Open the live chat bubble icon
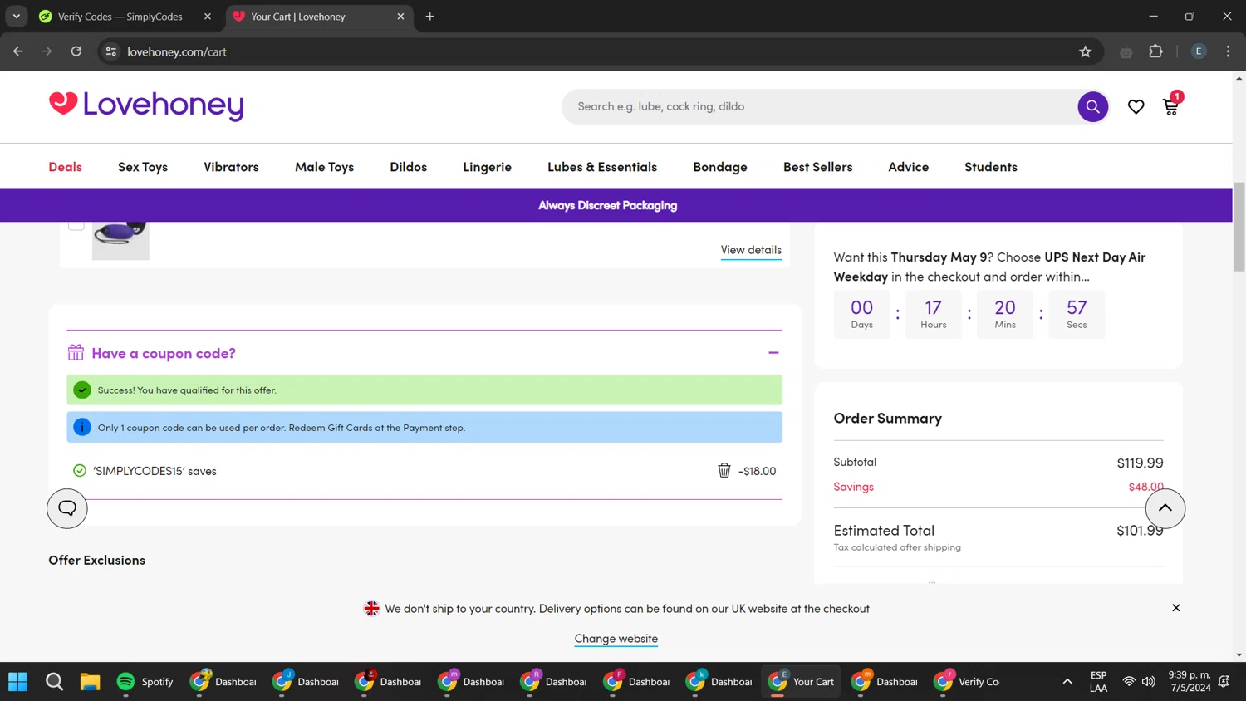1246x701 pixels. pyautogui.click(x=67, y=508)
